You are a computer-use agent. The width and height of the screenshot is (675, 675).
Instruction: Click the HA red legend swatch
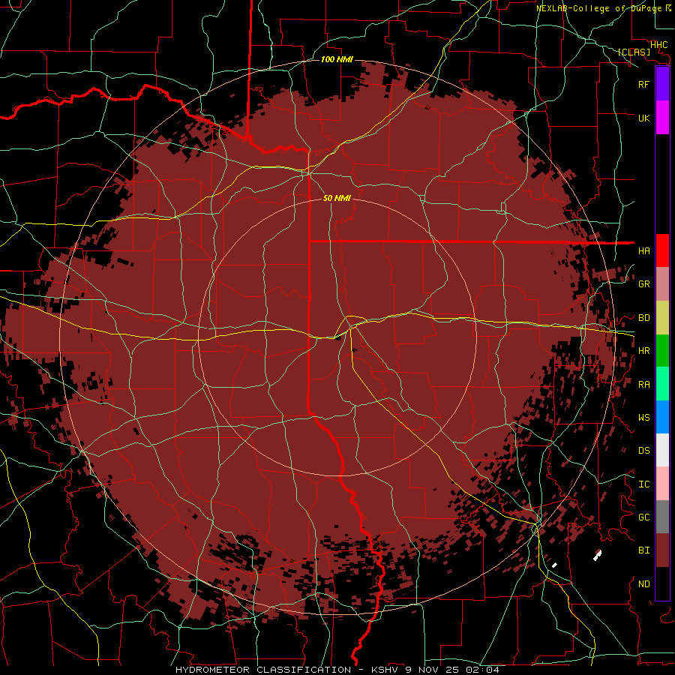coord(662,250)
